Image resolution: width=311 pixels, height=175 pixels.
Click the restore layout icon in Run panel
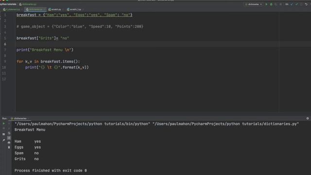(3, 134)
